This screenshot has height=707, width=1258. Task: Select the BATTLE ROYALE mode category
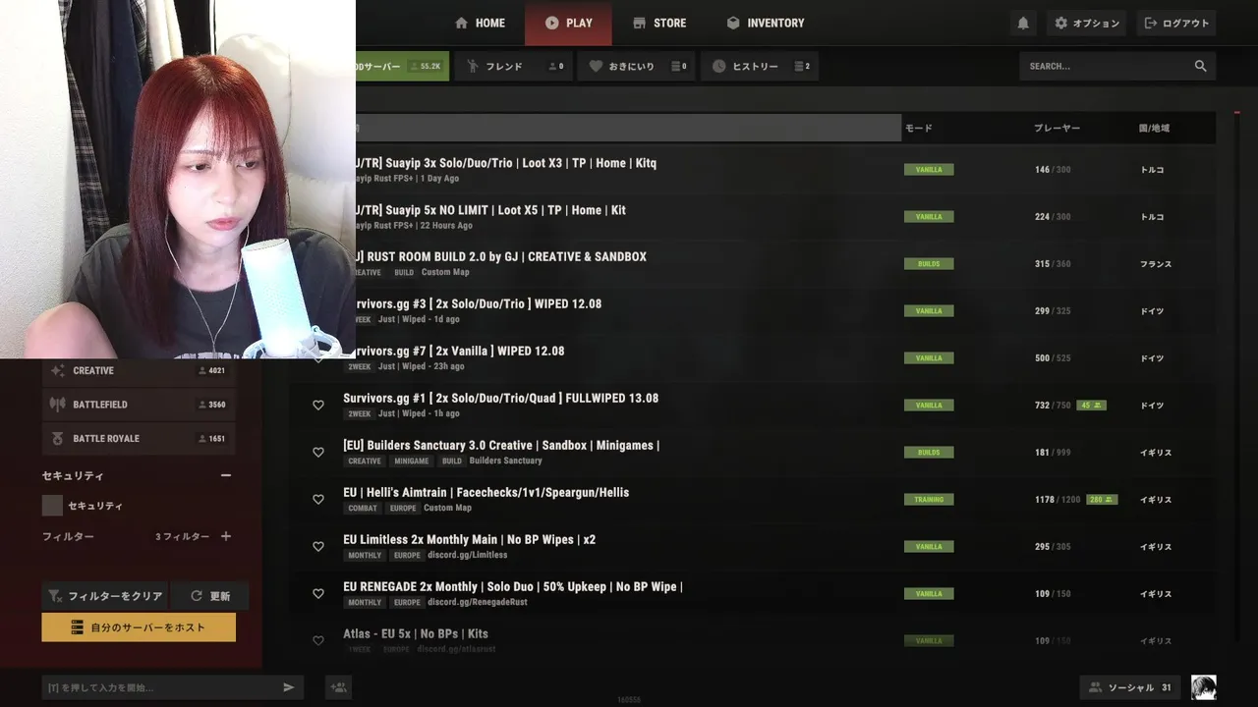click(x=139, y=438)
